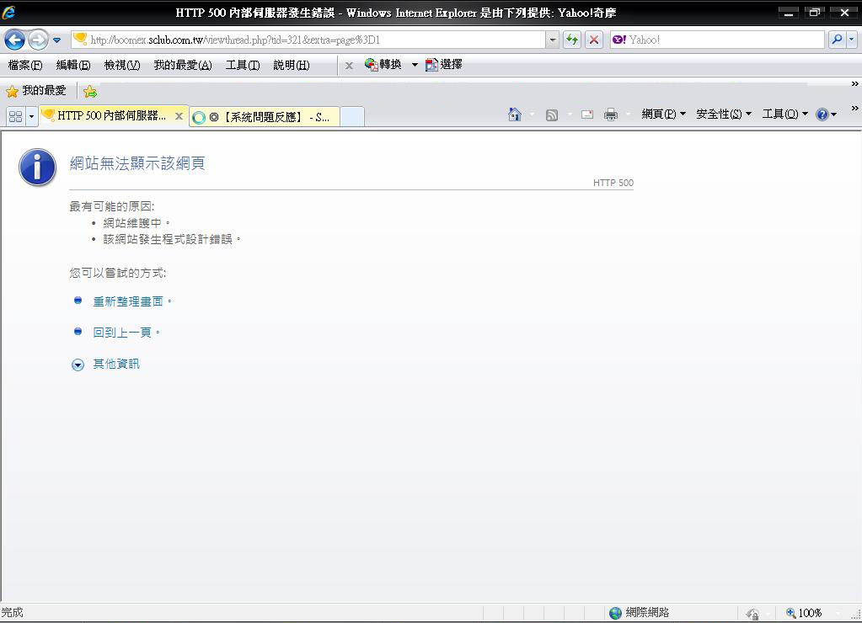Click the 回到上一頁 link

(x=126, y=333)
